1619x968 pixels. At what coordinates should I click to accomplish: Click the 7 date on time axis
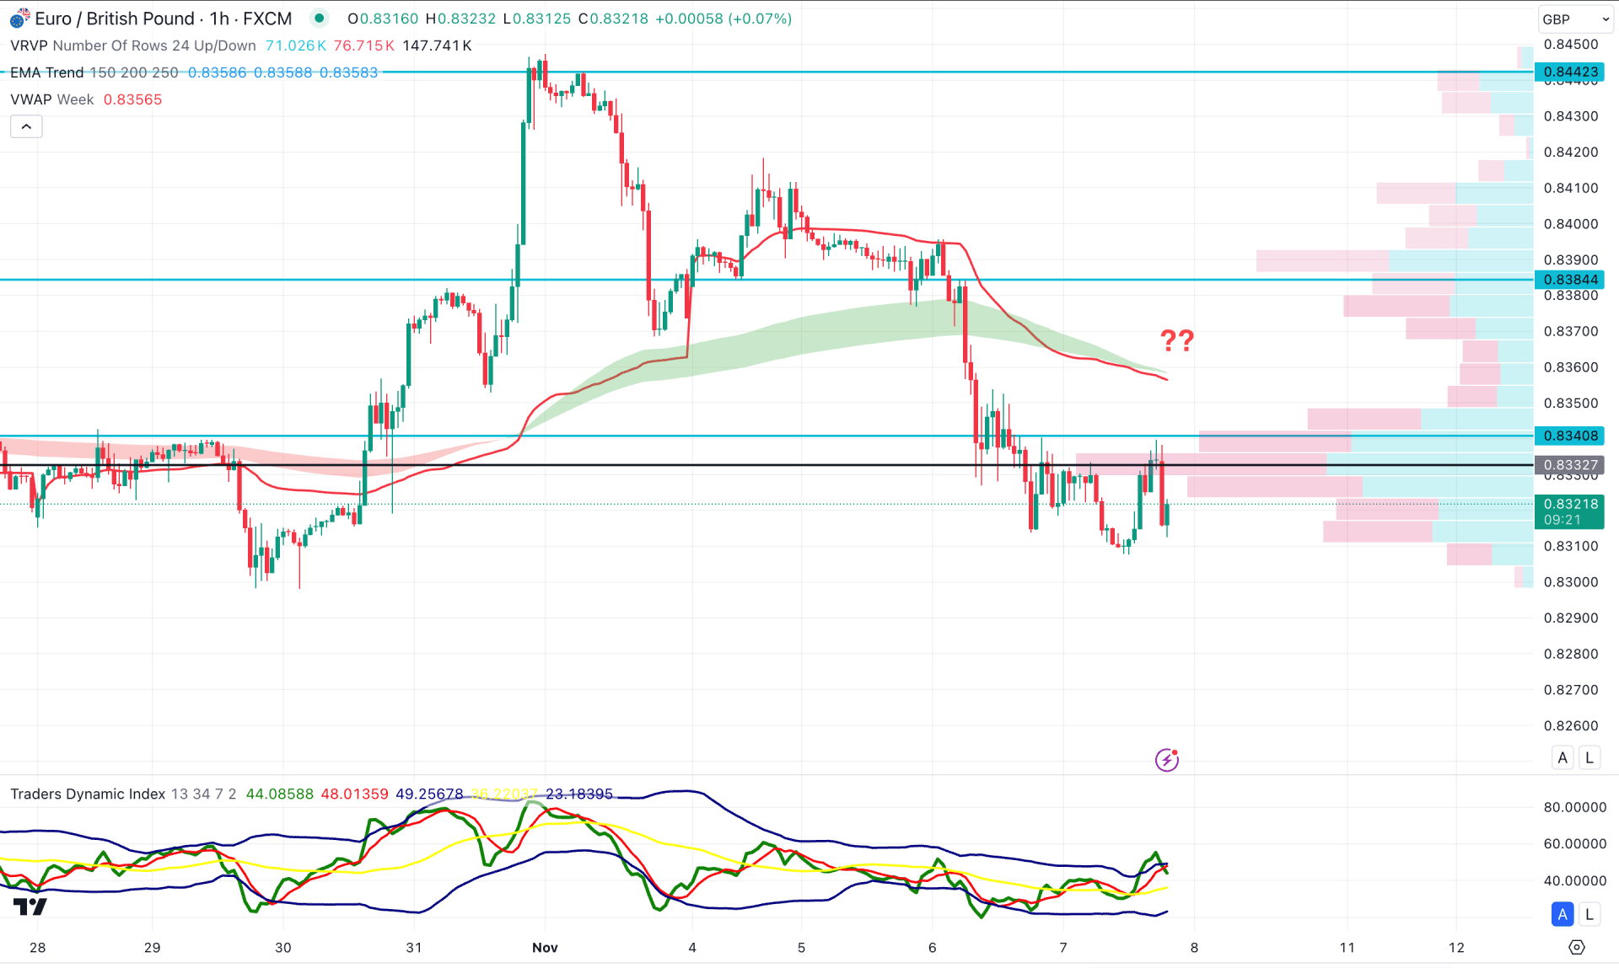[1063, 948]
